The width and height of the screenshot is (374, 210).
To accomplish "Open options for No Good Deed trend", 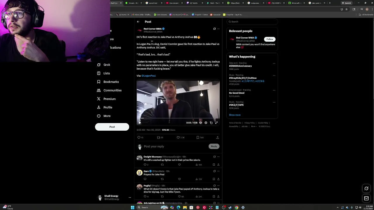I will click(274, 90).
